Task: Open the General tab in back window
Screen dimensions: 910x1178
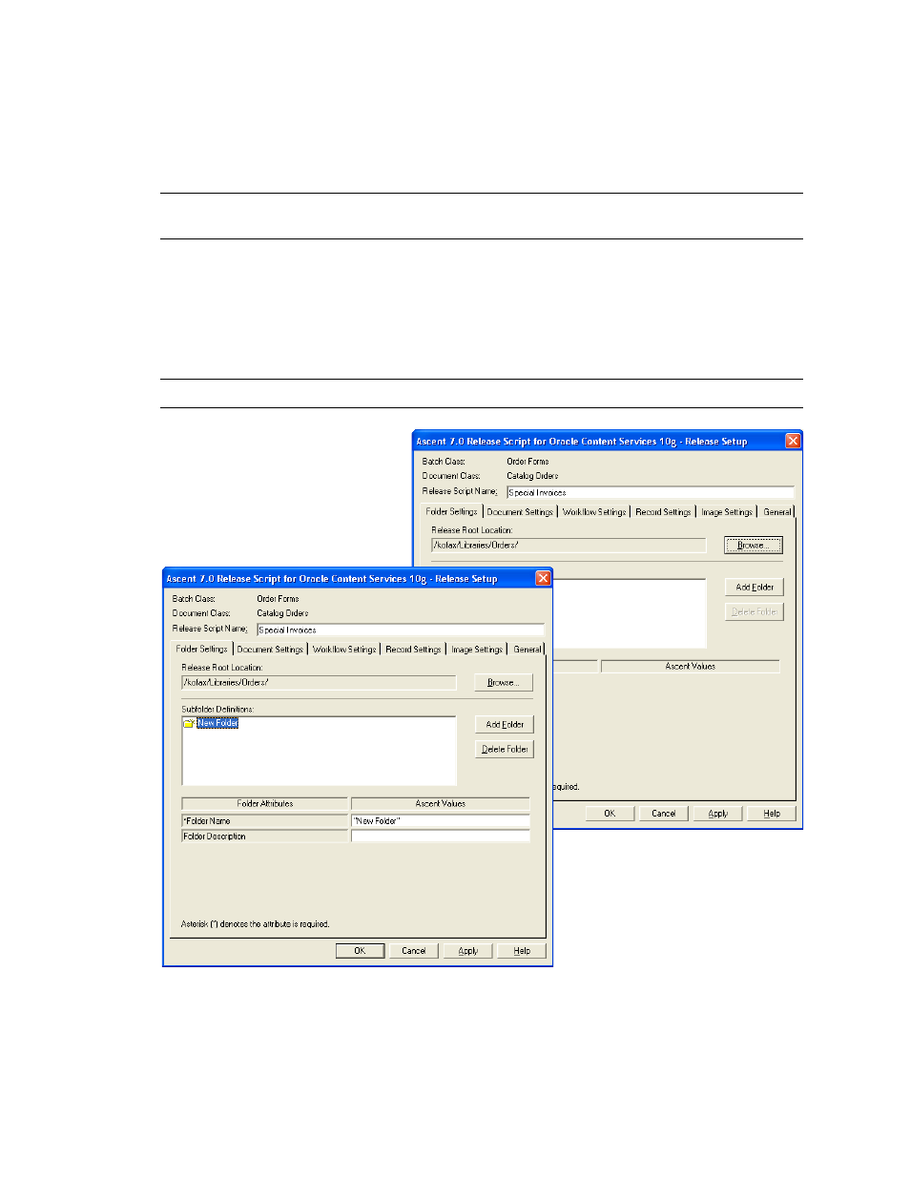Action: [776, 512]
